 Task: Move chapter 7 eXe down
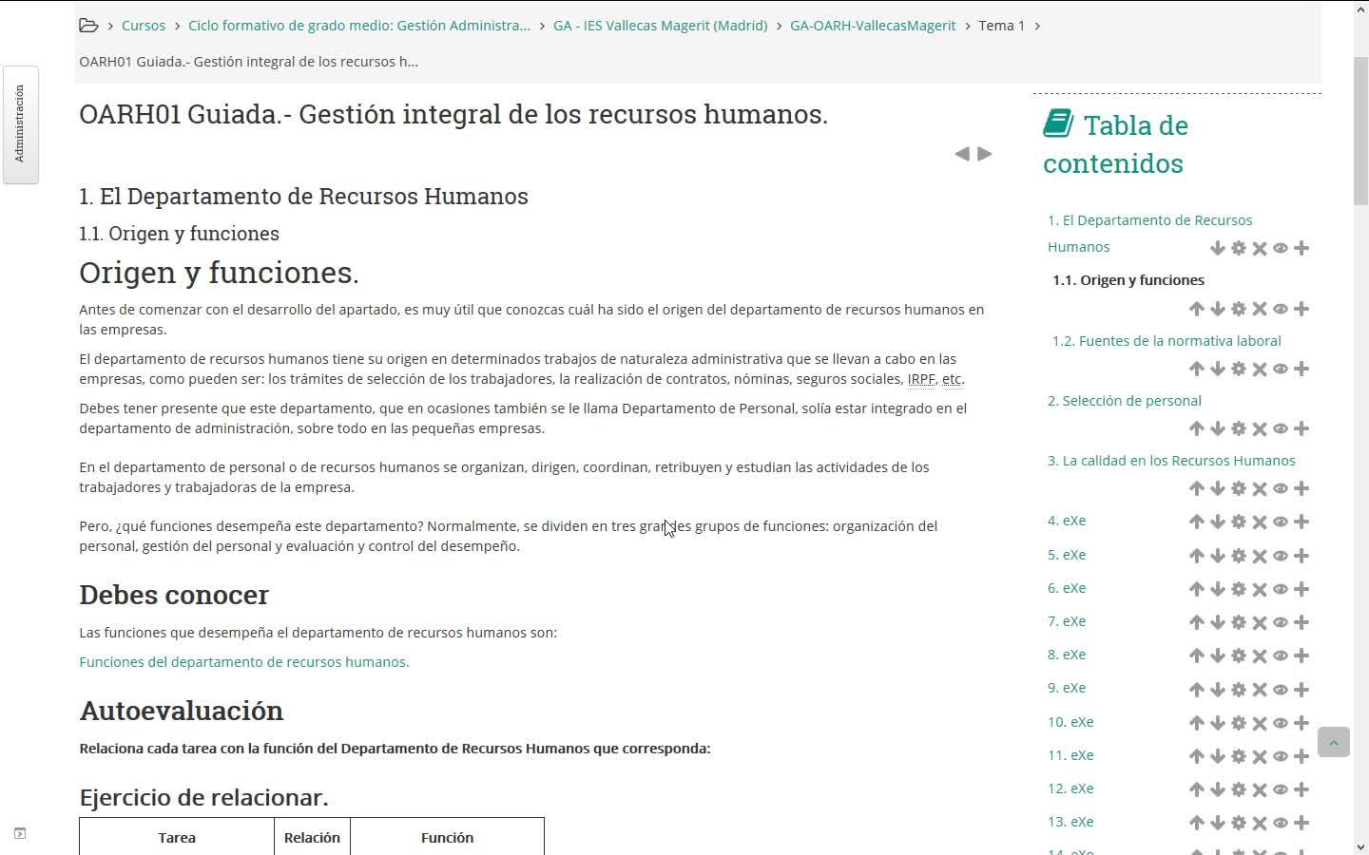[x=1218, y=622]
